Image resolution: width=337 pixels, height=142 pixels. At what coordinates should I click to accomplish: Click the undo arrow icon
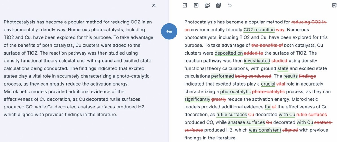(x=230, y=5)
